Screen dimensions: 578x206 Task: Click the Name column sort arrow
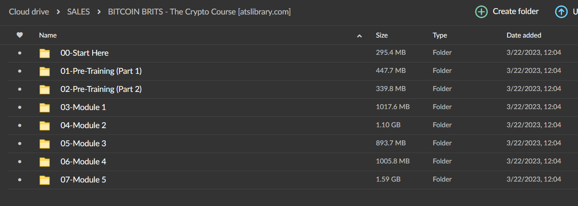coord(359,35)
